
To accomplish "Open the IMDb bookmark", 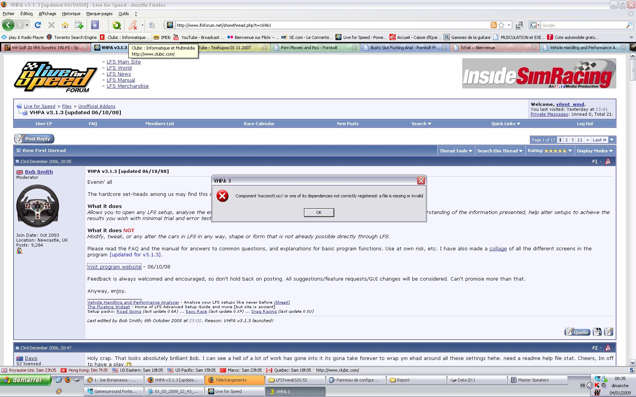I will pos(162,37).
